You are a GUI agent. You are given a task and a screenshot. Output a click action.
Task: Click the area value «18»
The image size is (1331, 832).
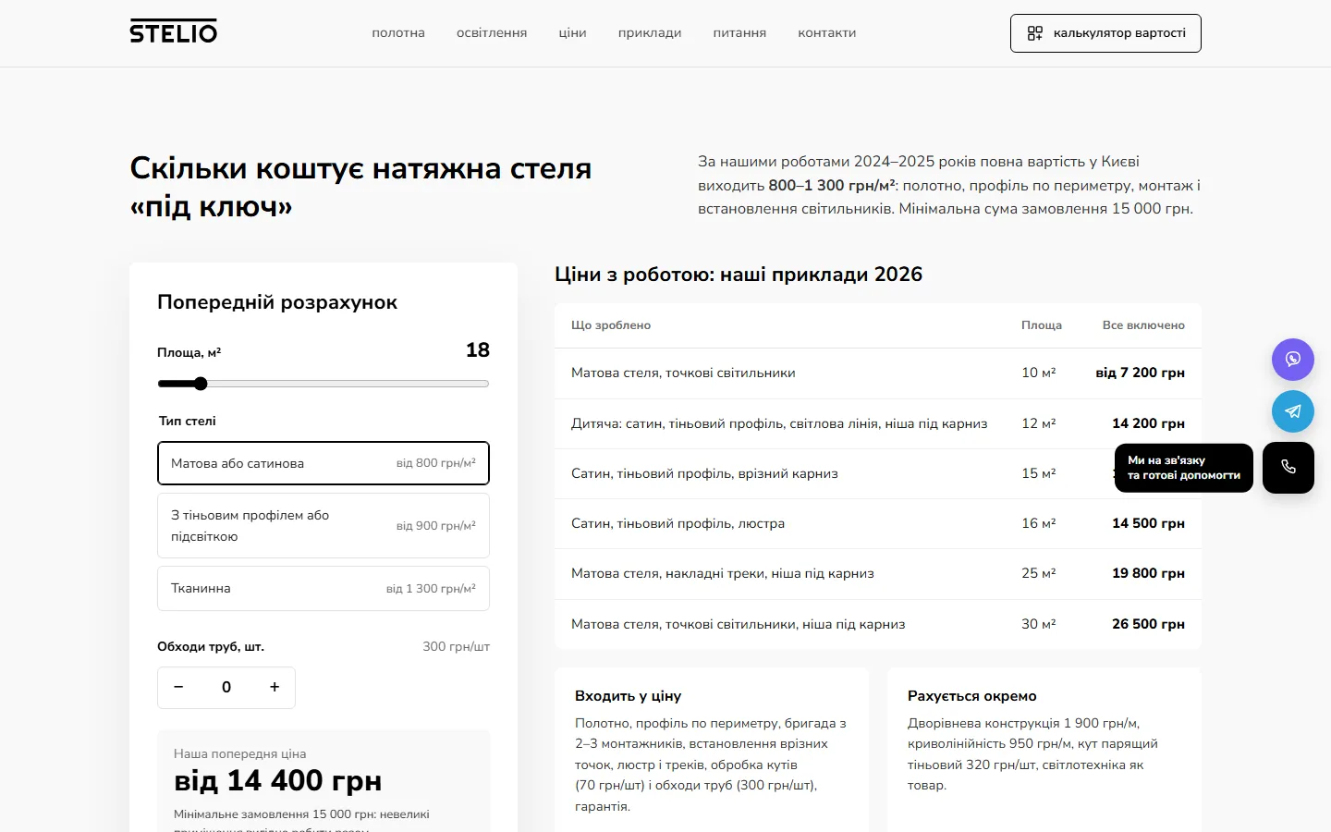coord(478,350)
